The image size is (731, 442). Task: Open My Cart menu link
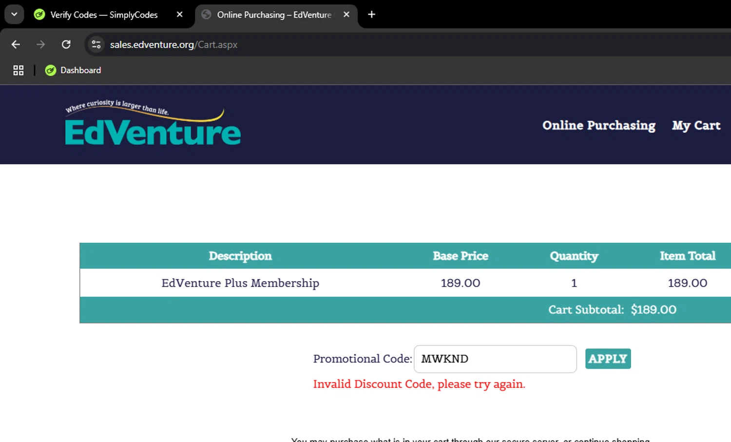click(696, 125)
